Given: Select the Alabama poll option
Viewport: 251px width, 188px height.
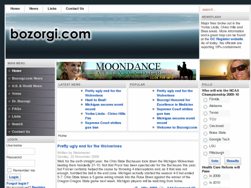Looking at the screenshot, I should [x=205, y=107].
